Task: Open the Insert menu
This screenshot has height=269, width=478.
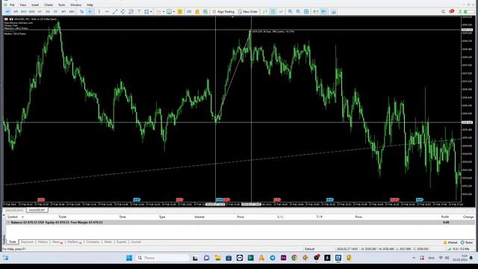Action: tap(35, 5)
